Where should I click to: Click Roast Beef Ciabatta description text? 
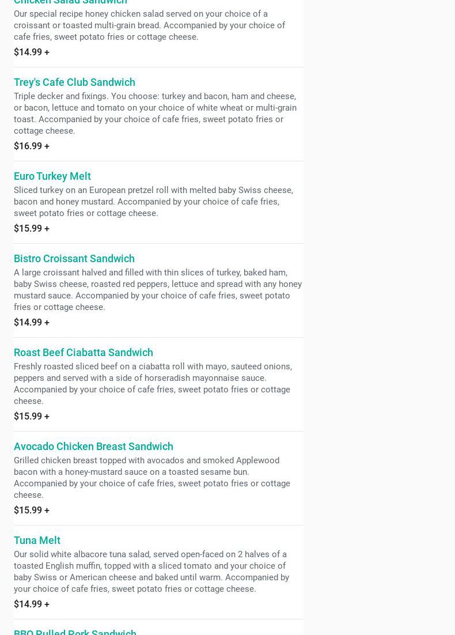[153, 384]
